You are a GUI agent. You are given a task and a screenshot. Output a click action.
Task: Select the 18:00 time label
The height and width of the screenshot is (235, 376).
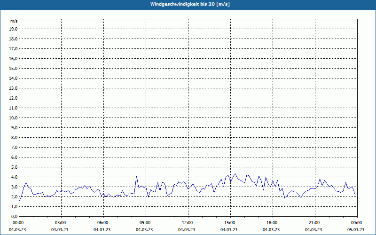click(x=272, y=223)
